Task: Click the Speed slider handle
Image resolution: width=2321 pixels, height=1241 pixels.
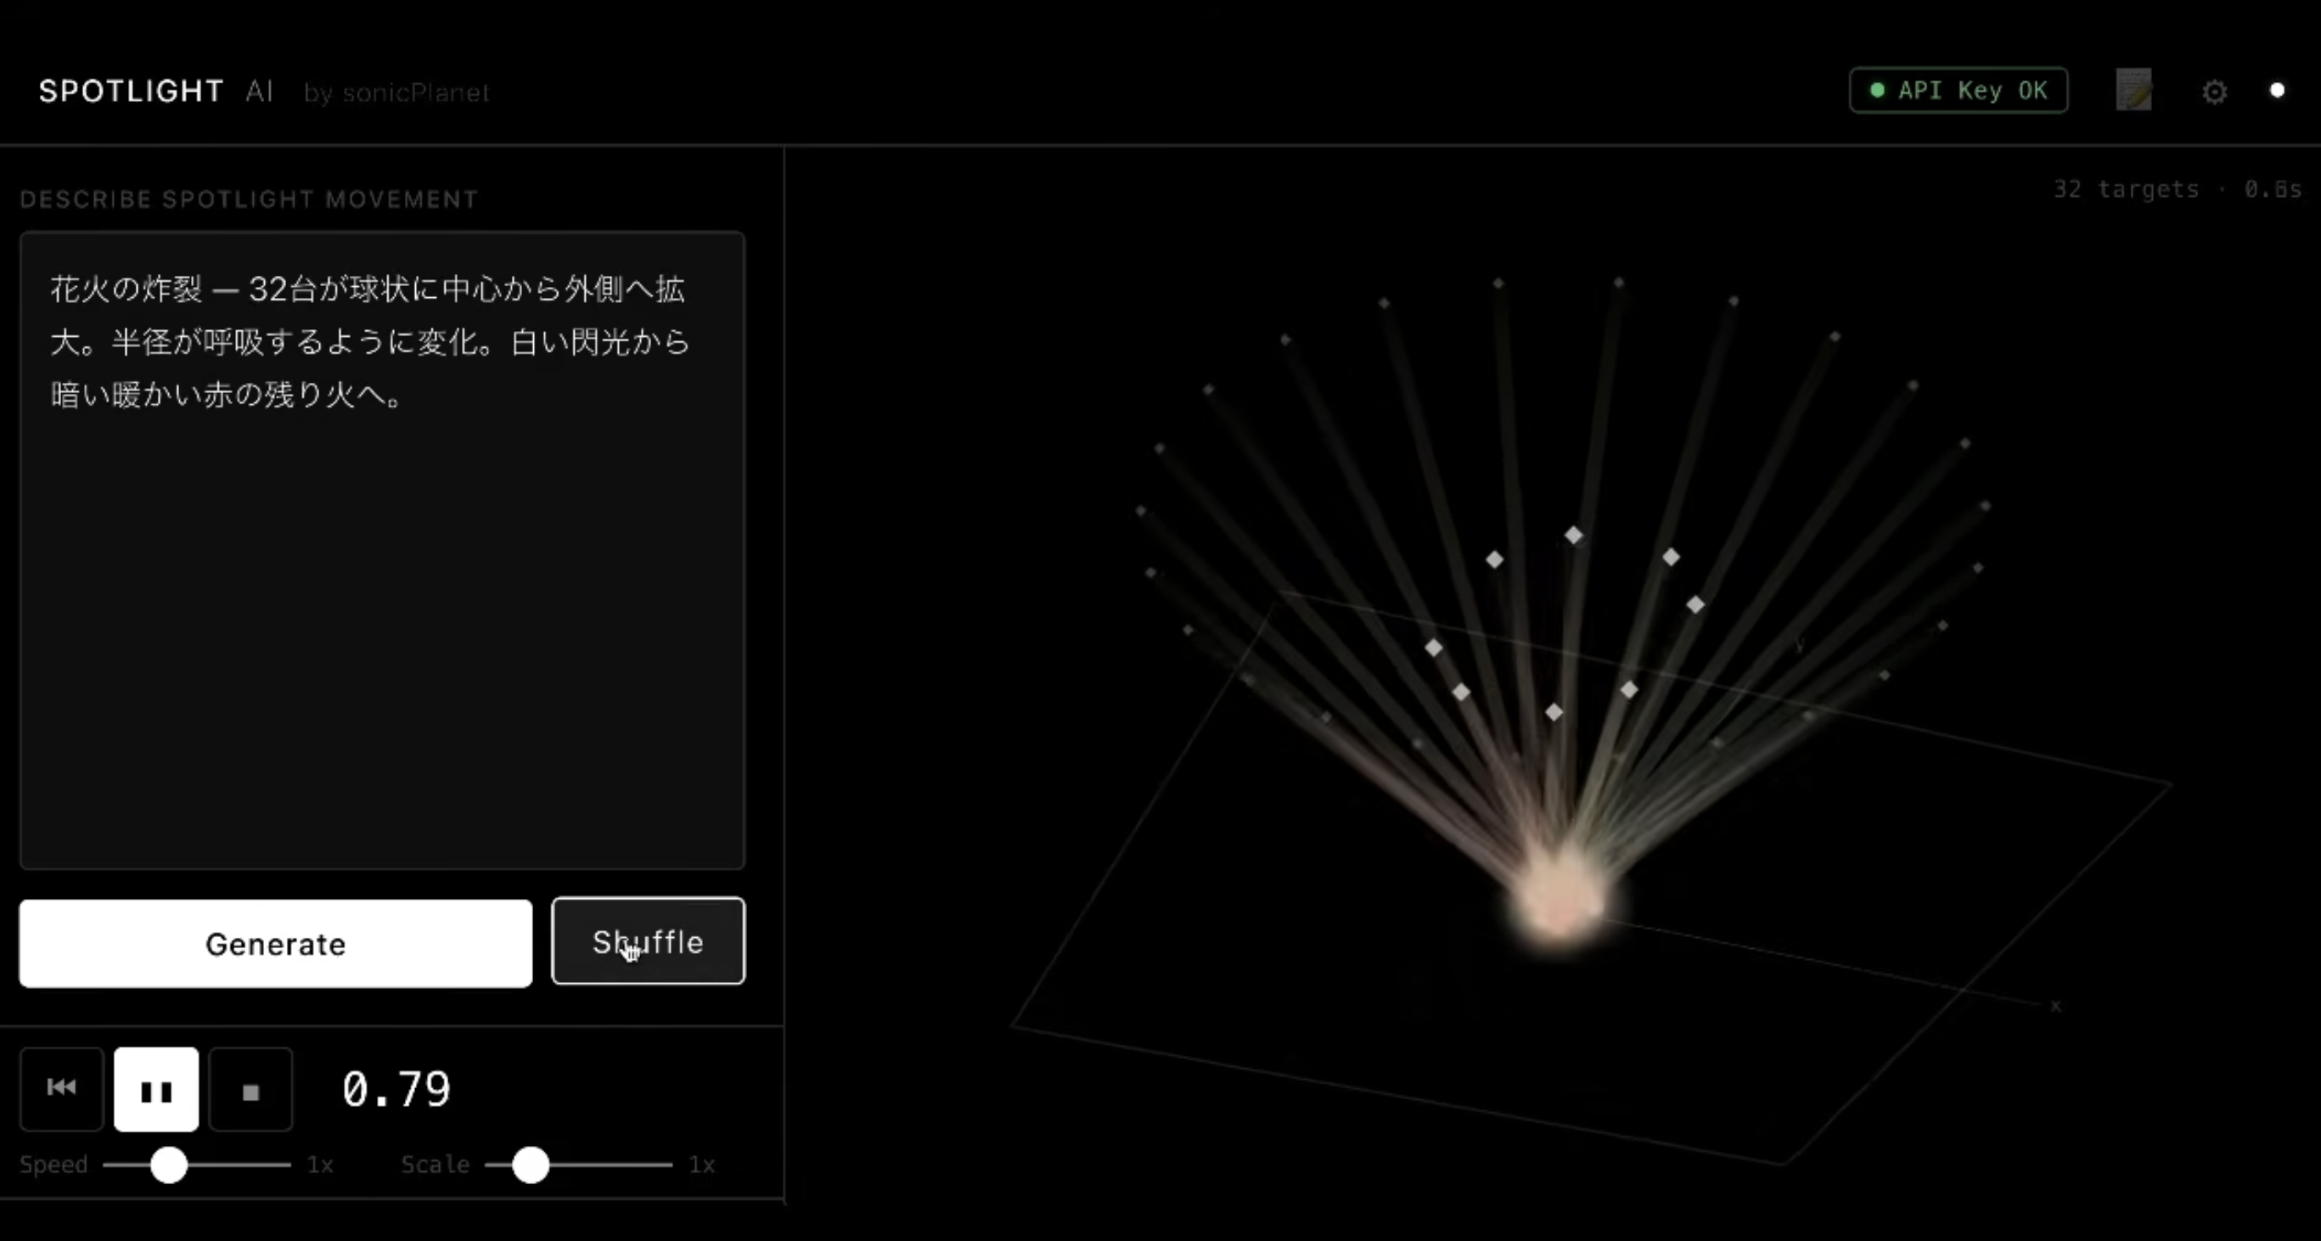Action: pyautogui.click(x=168, y=1165)
